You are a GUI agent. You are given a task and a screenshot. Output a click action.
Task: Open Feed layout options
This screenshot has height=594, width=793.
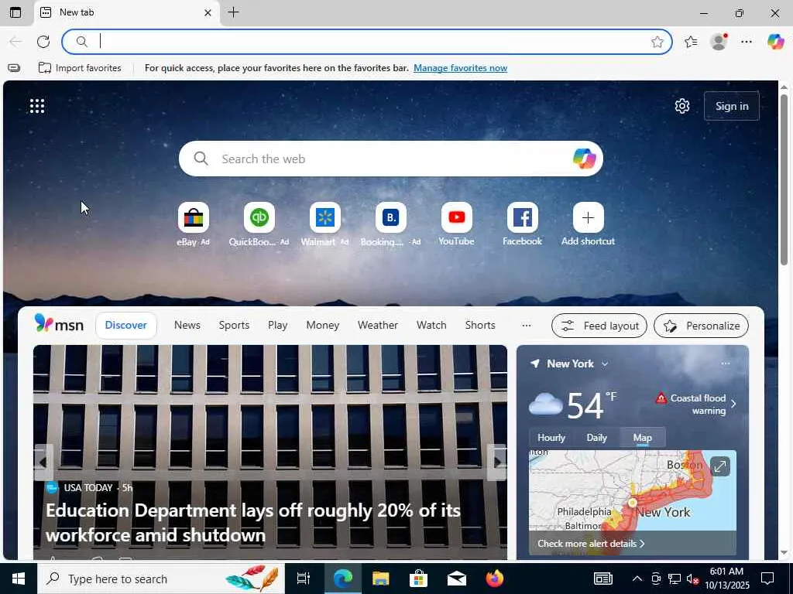click(599, 326)
